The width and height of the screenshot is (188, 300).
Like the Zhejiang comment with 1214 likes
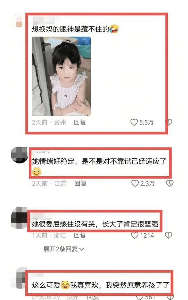[x=135, y=235]
